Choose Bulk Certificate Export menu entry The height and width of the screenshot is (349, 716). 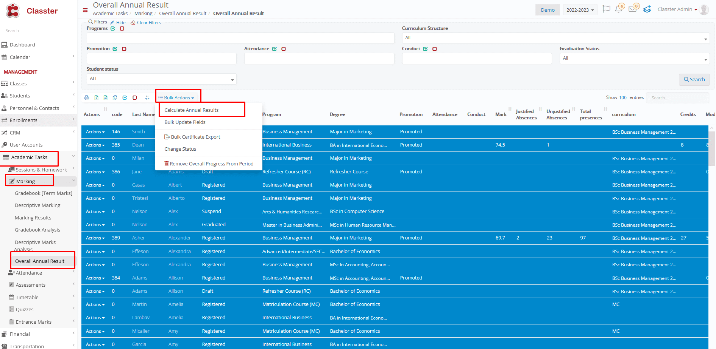point(192,137)
